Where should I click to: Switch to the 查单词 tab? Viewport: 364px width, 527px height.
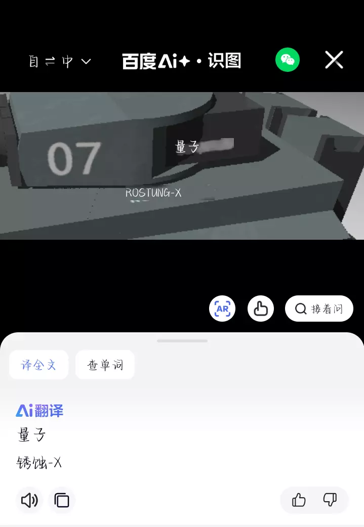click(x=105, y=365)
